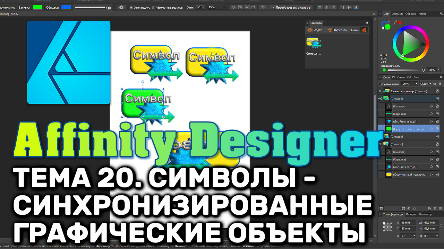Expand the Символ пример layer
Viewport: 444px width, 249px height.
(380, 91)
